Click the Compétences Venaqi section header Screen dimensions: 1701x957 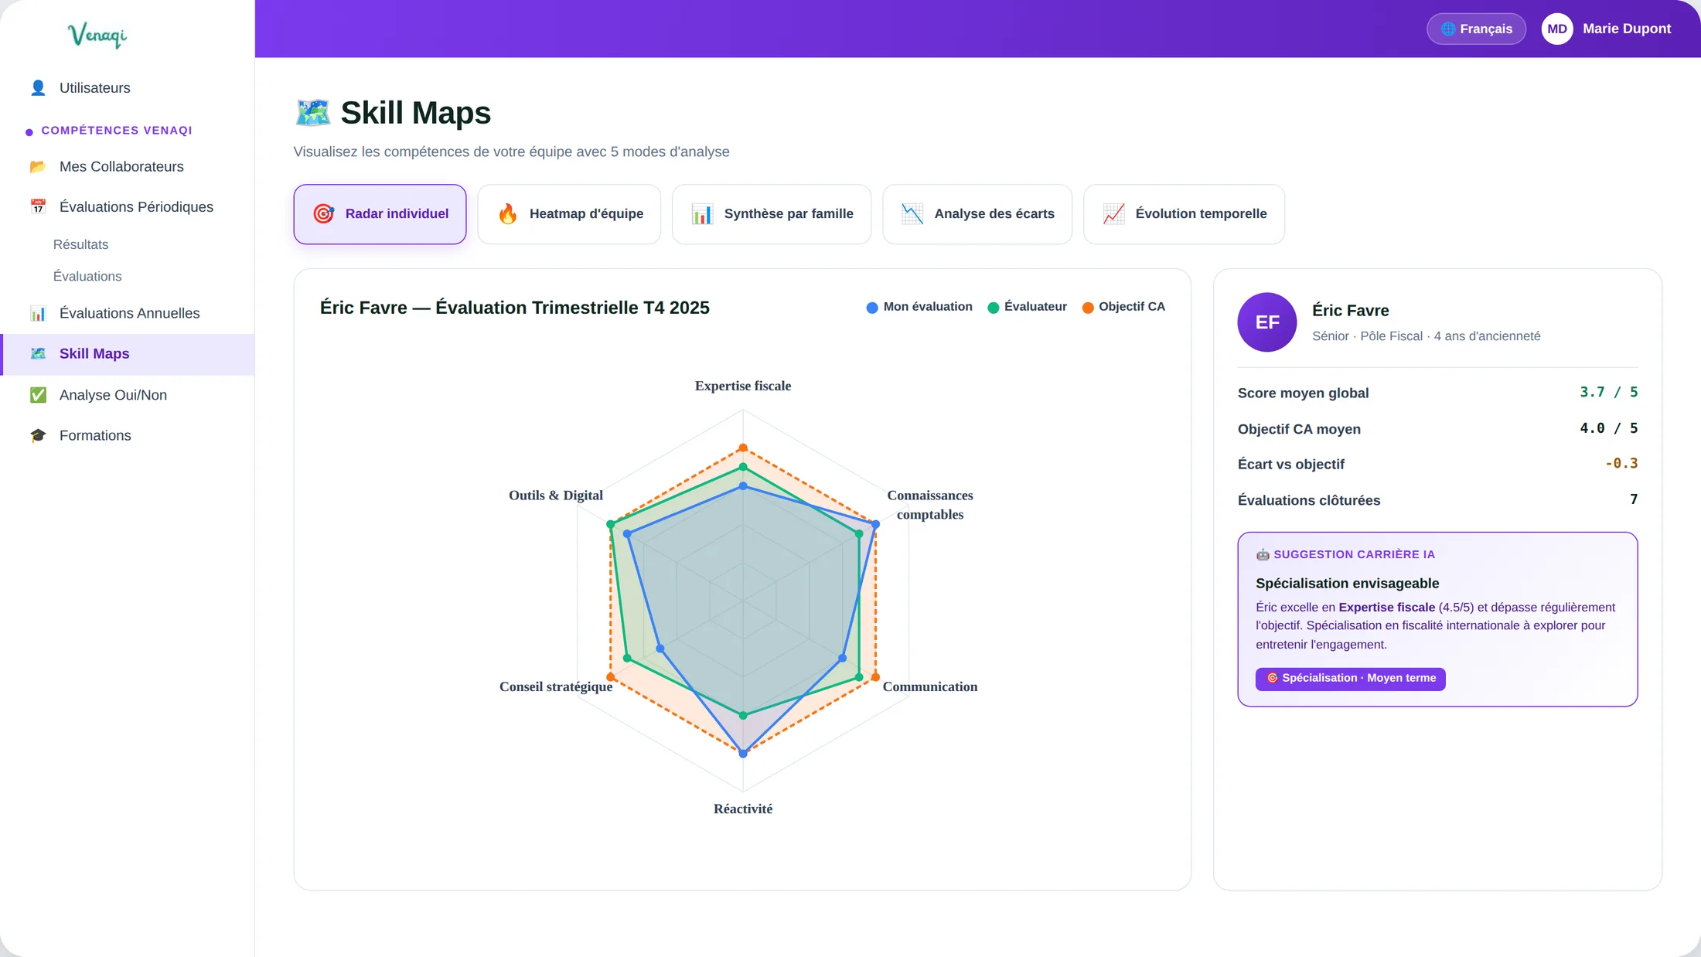pos(117,131)
